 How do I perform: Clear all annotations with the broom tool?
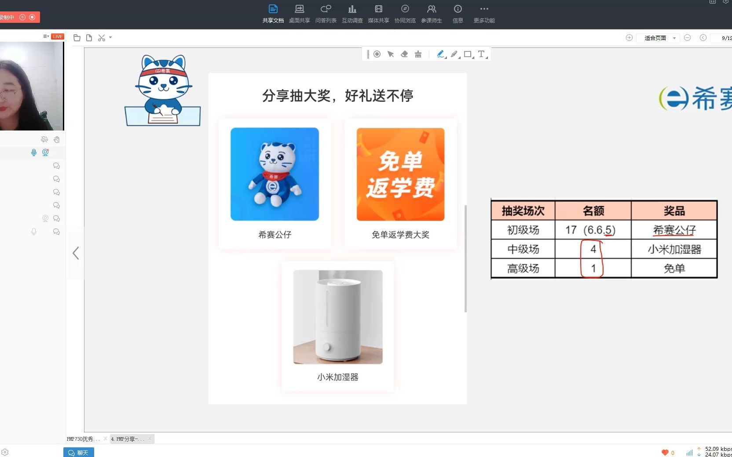(x=418, y=54)
